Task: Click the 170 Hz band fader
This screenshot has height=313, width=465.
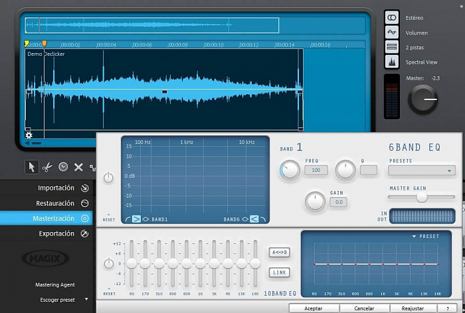Action: [x=145, y=263]
